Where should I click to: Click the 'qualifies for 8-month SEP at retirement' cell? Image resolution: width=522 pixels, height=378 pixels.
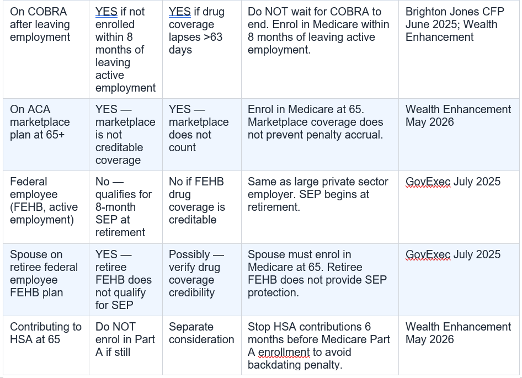click(x=125, y=207)
